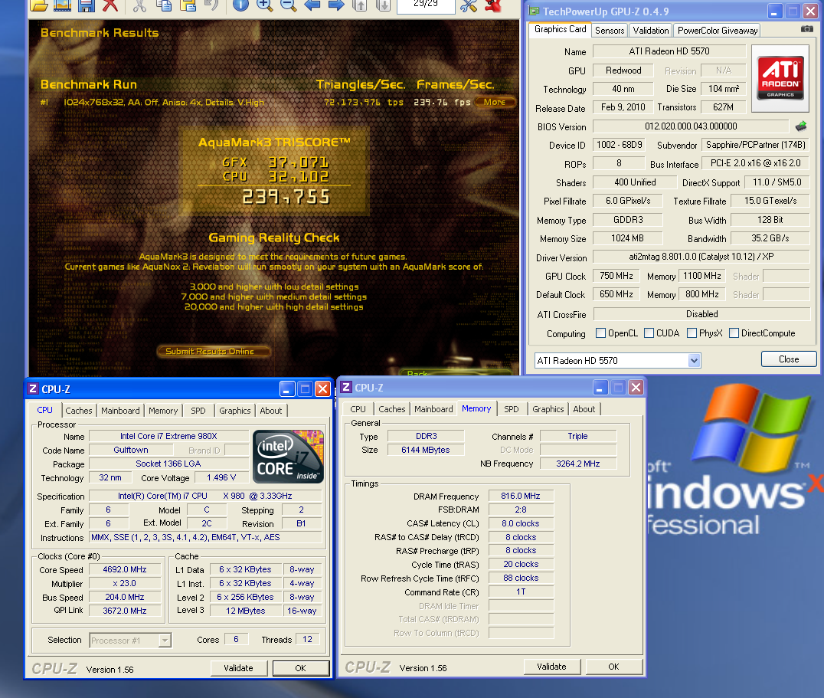Click the Intel Core i7 logo in CPU-Z
The height and width of the screenshot is (698, 824).
pos(288,457)
